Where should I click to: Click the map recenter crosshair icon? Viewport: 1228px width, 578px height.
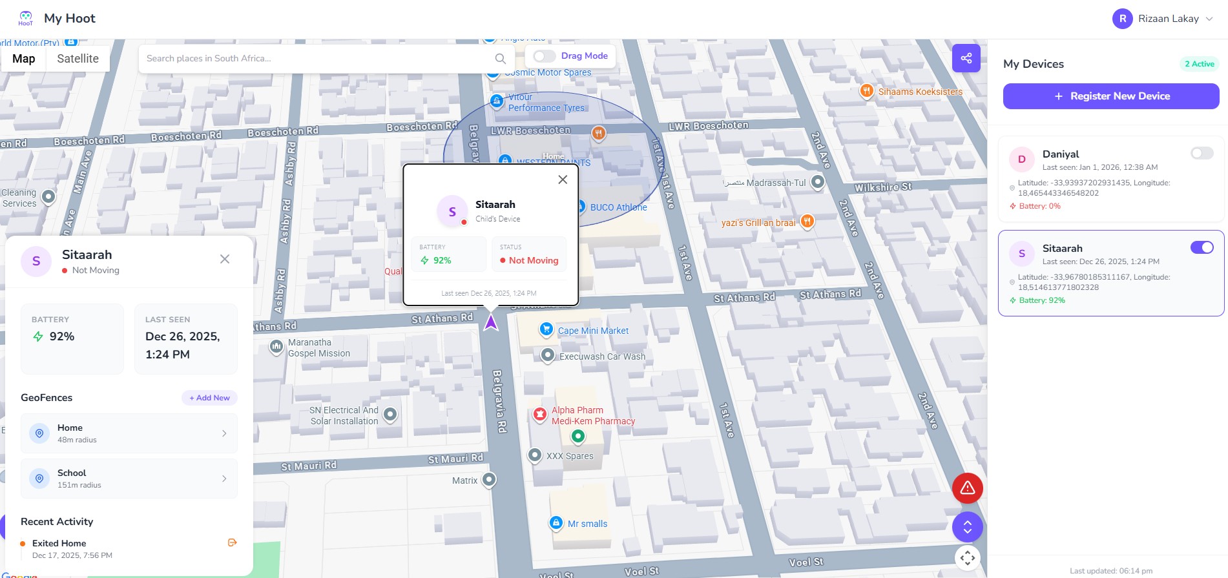click(967, 558)
